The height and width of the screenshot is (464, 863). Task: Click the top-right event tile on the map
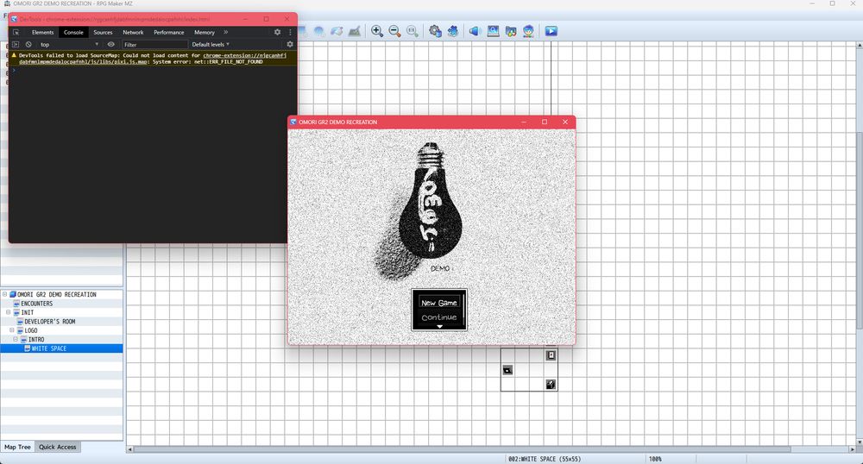(x=551, y=355)
